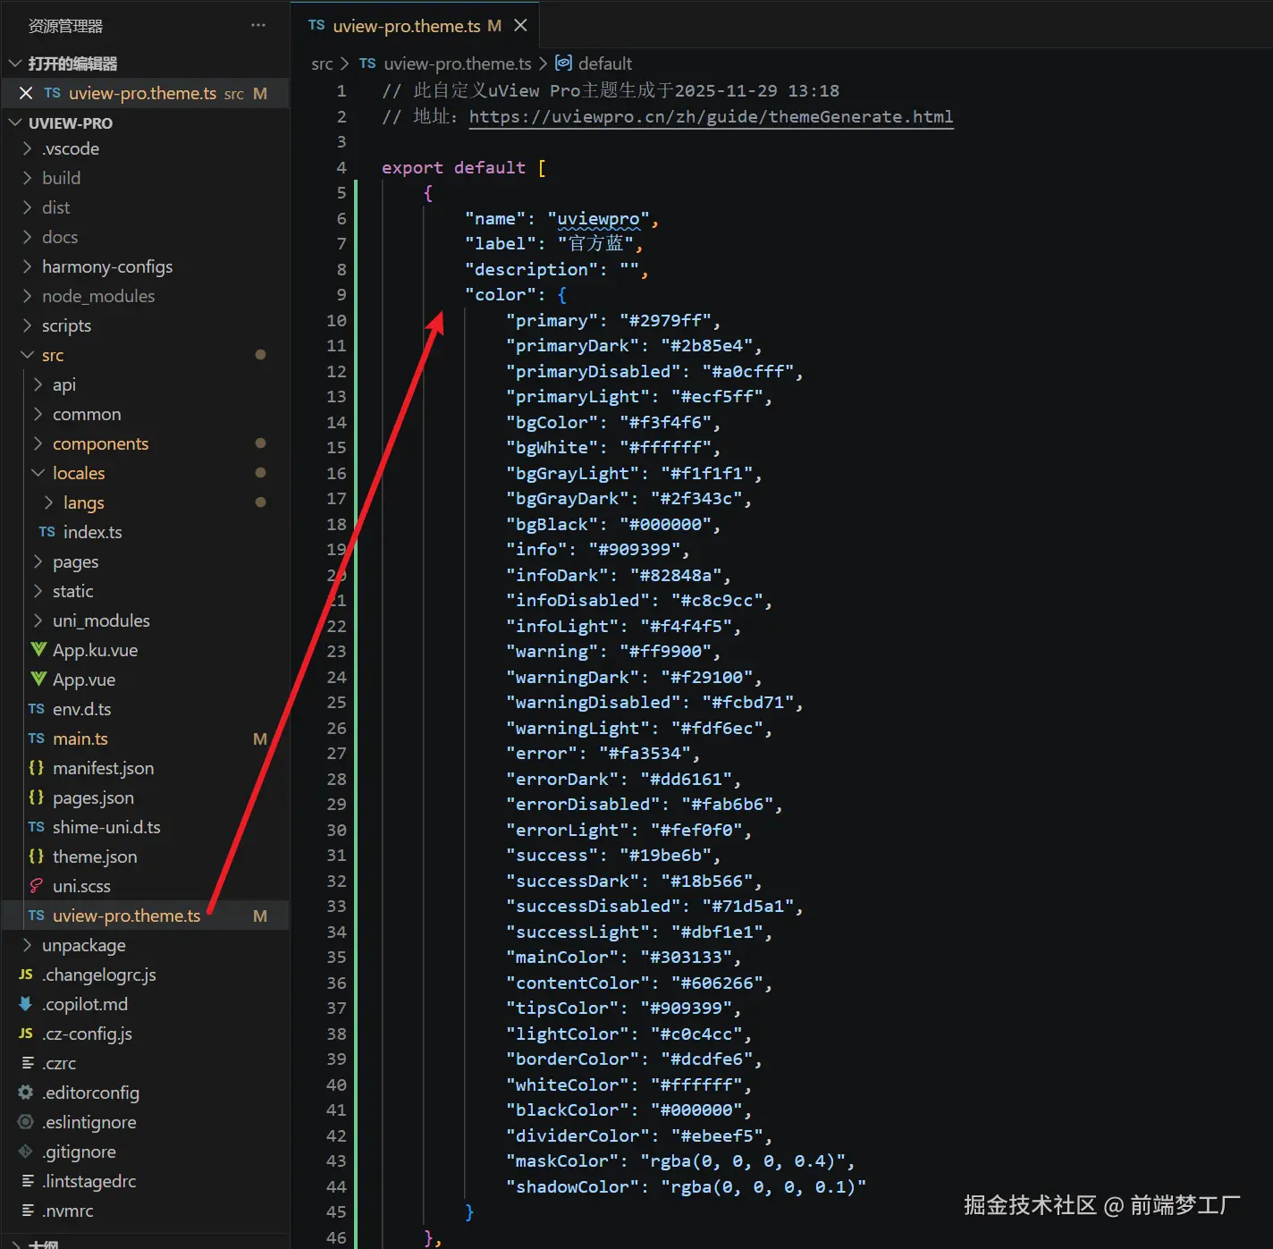Click the src breadcrumb segment
1273x1249 pixels.
(322, 63)
